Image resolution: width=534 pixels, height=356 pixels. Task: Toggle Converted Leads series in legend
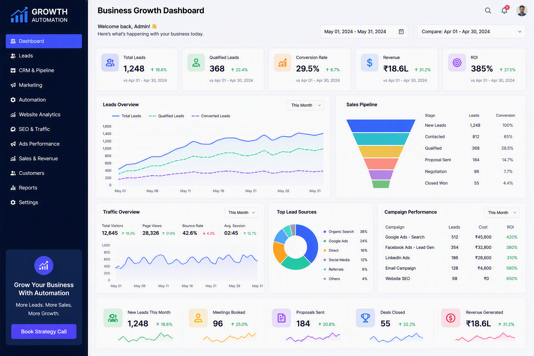(x=211, y=116)
